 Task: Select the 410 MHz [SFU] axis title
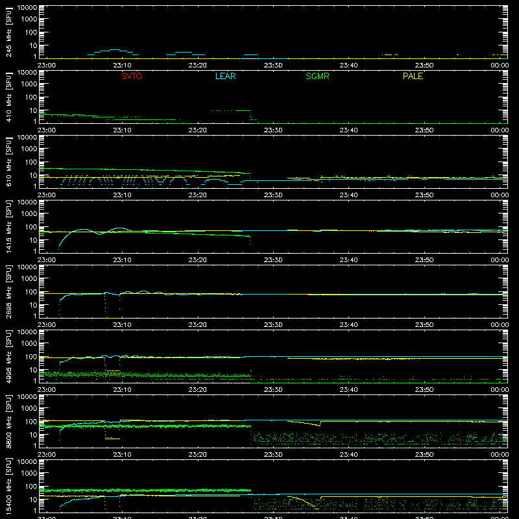pos(8,97)
